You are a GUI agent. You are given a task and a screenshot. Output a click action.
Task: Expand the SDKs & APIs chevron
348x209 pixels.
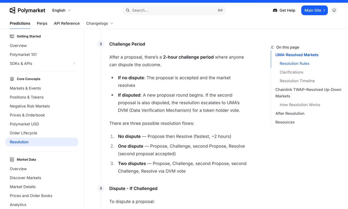click(74, 64)
